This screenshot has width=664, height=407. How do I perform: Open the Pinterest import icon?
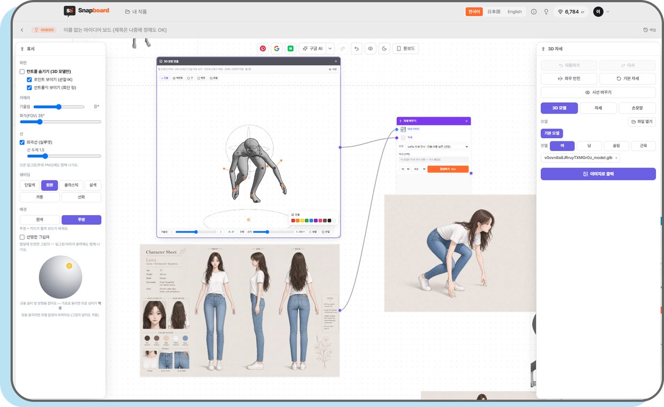263,48
